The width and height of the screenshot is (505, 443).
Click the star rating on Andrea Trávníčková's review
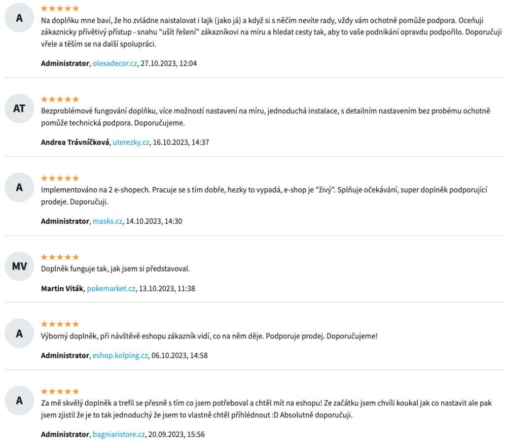click(60, 99)
